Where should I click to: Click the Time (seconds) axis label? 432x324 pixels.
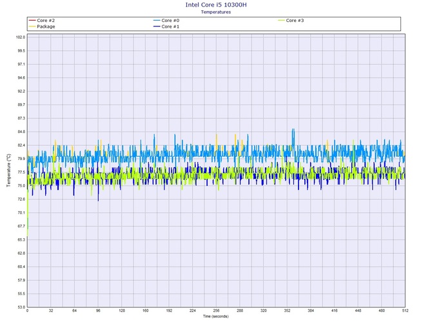(216, 316)
